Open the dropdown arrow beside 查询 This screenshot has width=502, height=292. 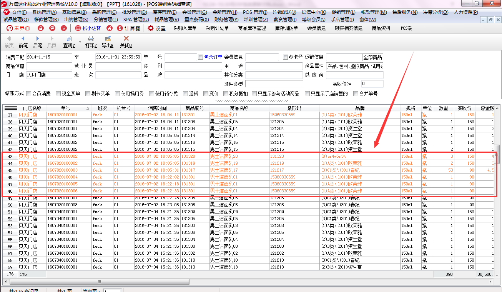click(x=80, y=42)
